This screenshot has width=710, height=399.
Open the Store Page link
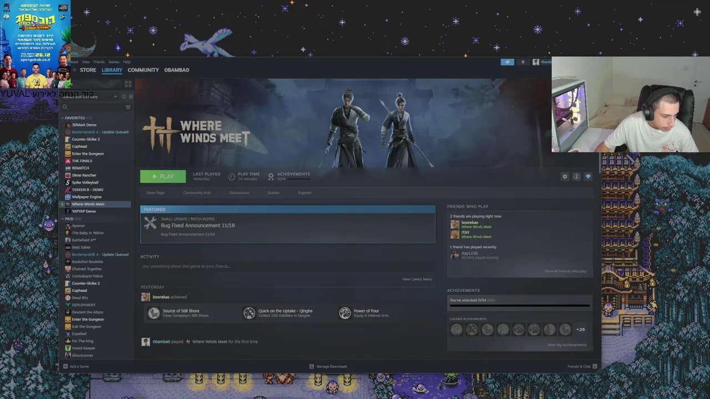(x=155, y=193)
